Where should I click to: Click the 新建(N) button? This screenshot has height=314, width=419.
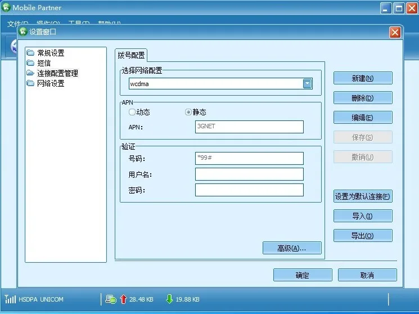363,78
